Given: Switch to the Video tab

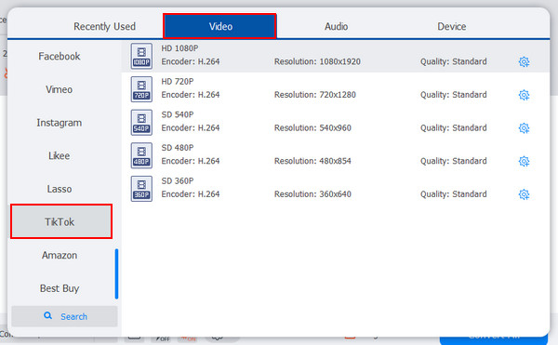Looking at the screenshot, I should (219, 26).
